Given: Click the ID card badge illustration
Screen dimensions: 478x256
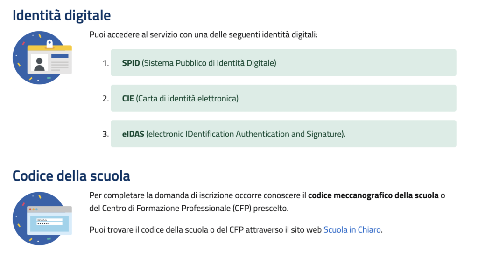Looking at the screenshot, I should (x=42, y=57).
